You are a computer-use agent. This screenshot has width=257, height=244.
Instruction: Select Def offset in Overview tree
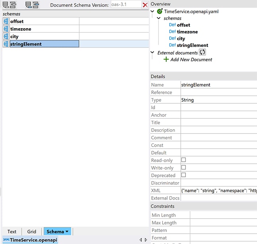click(x=180, y=25)
